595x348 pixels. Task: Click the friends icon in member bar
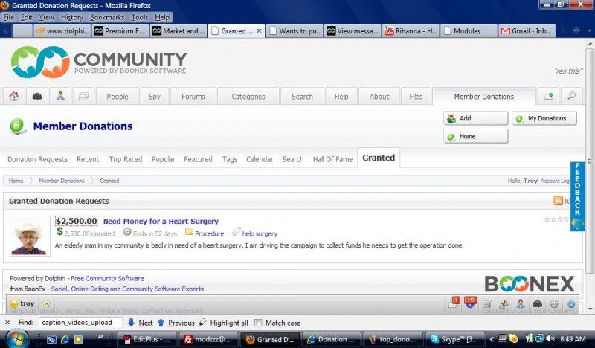point(504,304)
